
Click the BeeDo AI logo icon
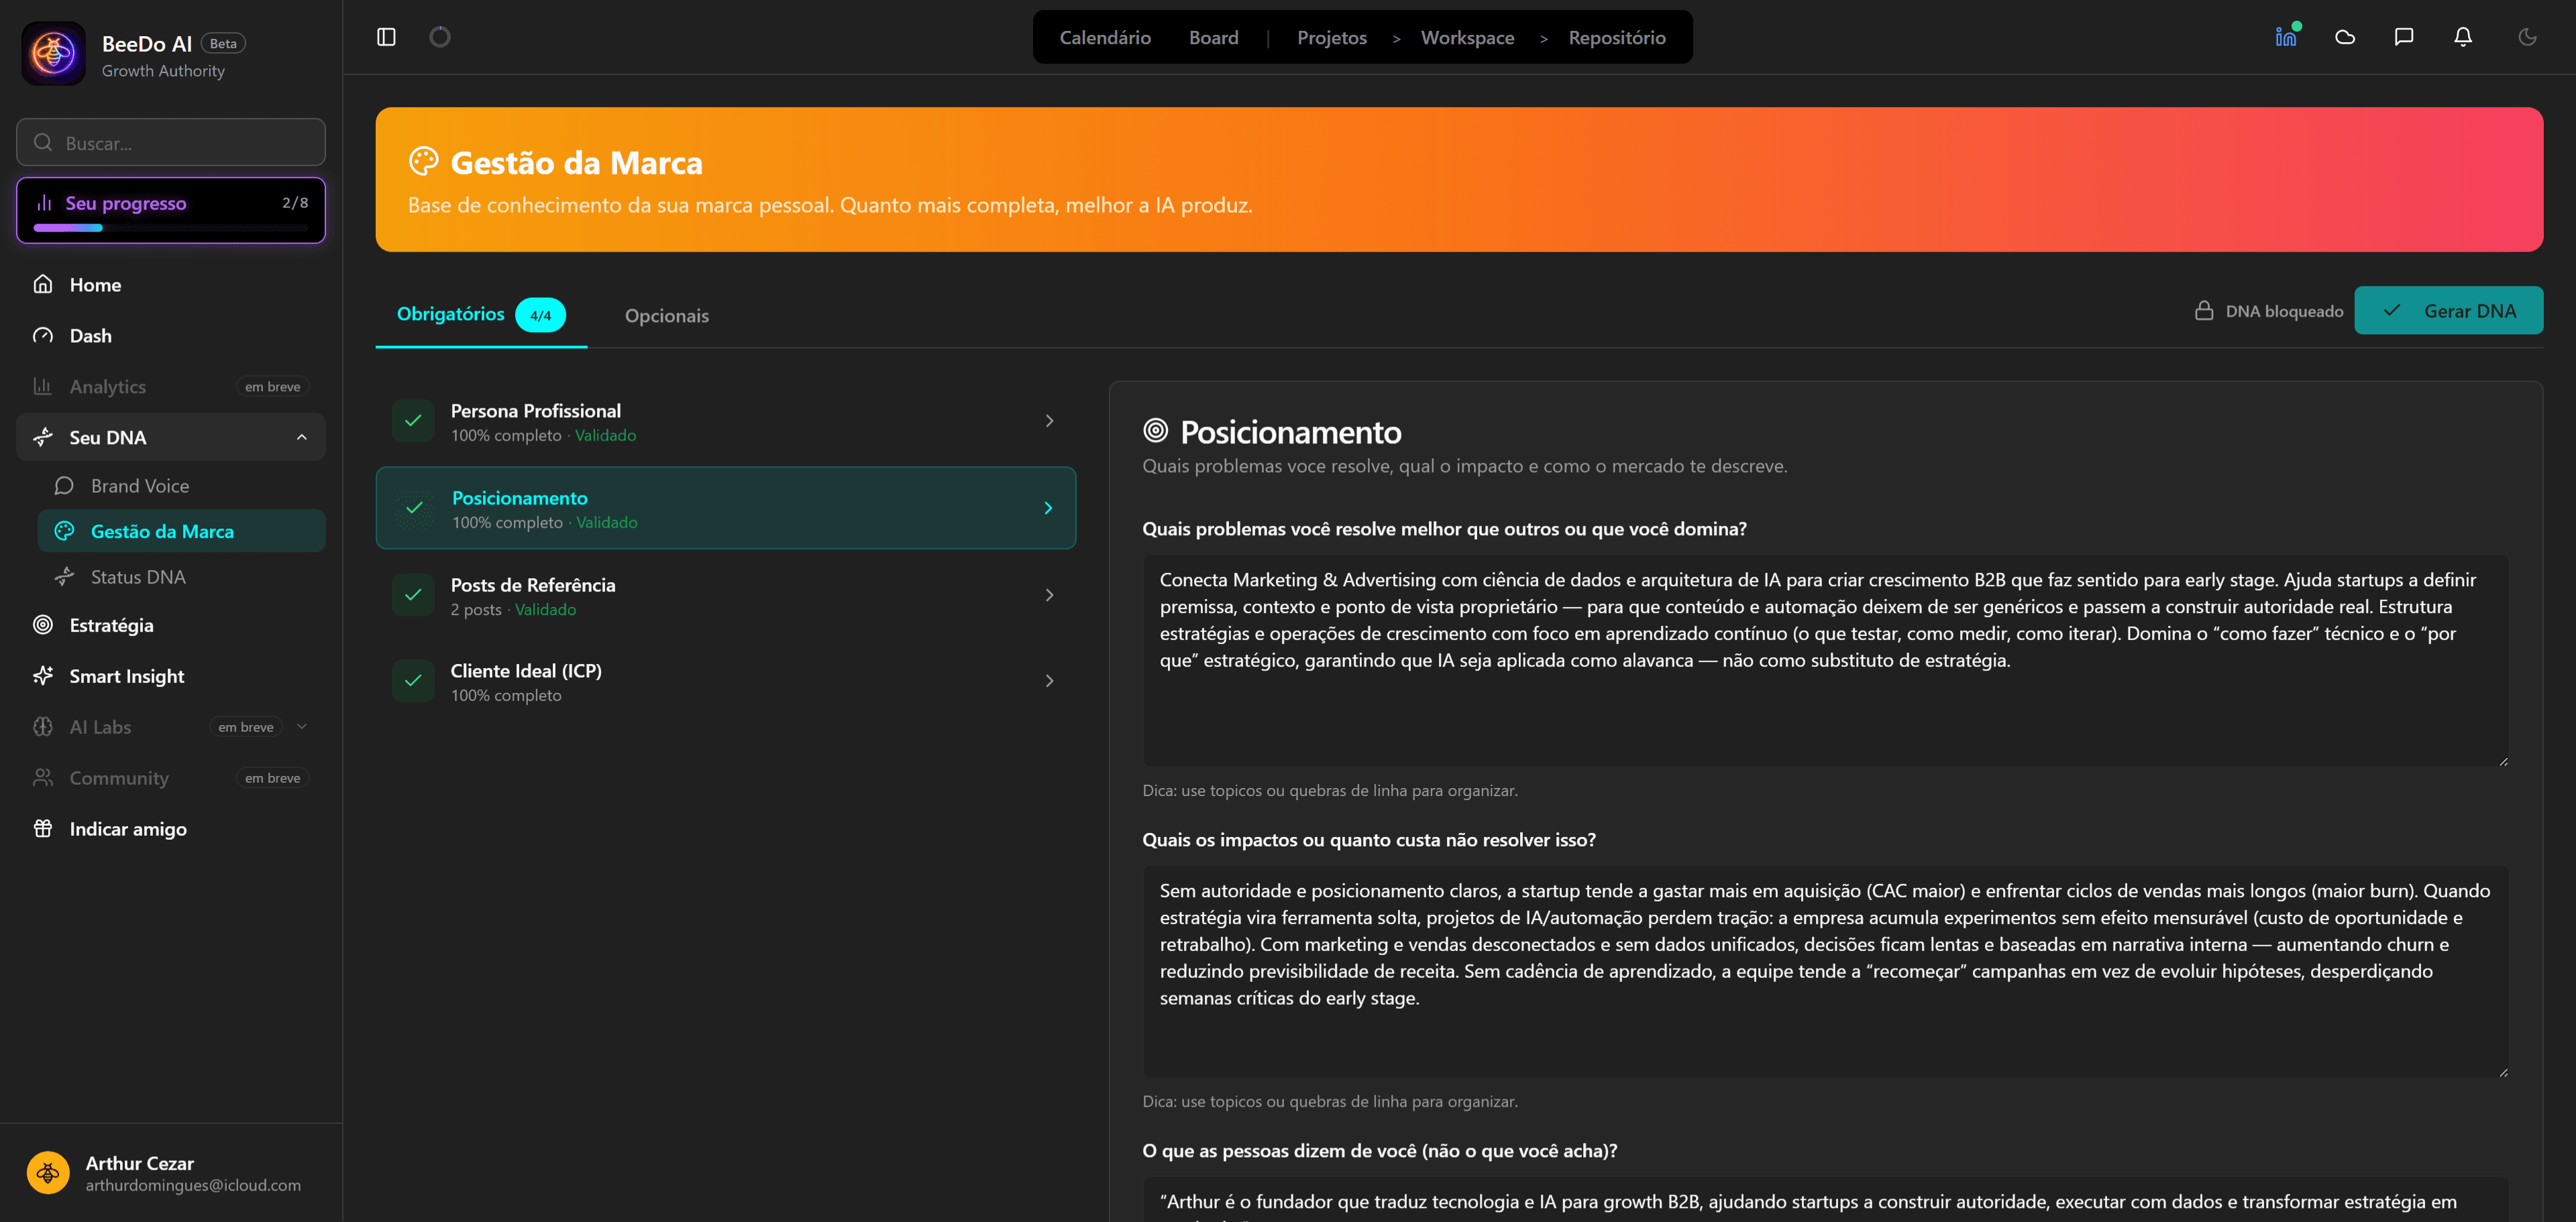point(53,54)
